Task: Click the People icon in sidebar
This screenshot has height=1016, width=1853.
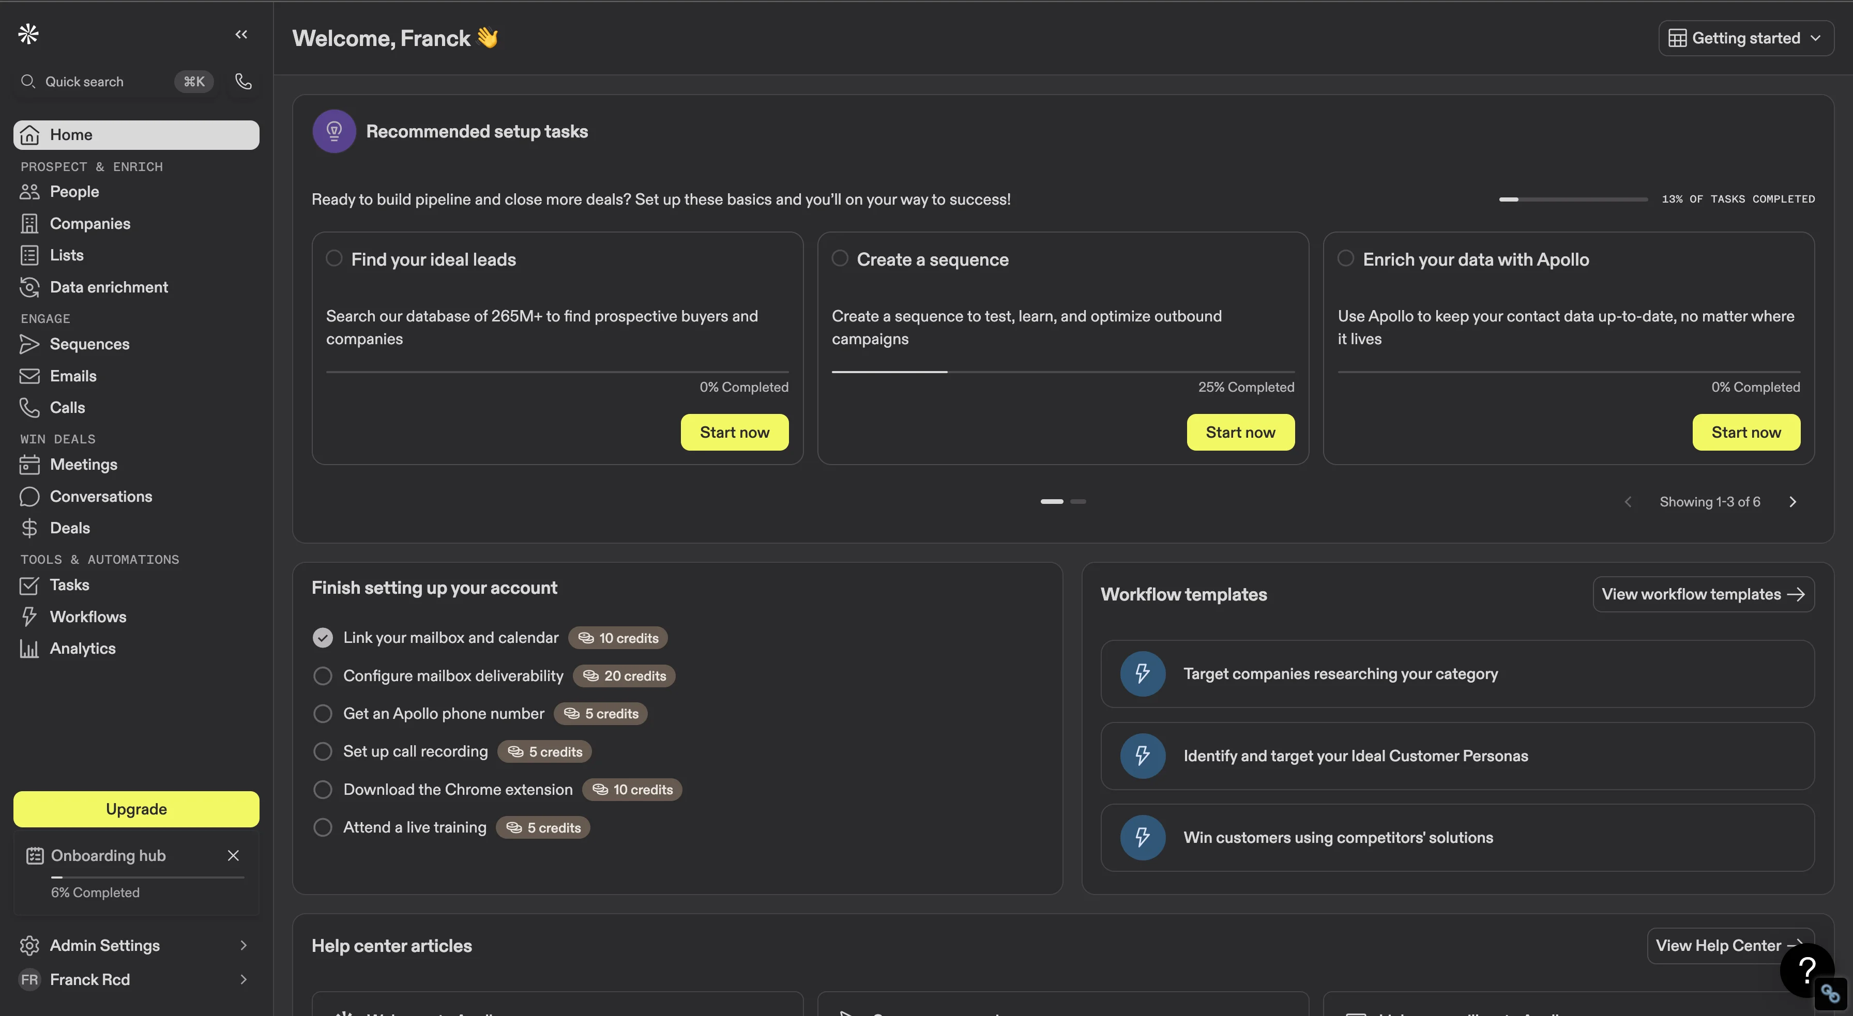Action: (x=29, y=191)
